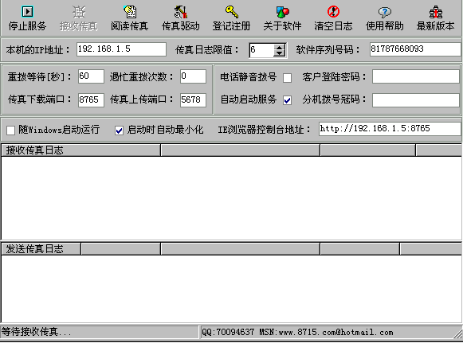The width and height of the screenshot is (463, 343).
Task: Check 最新版本 latest version icon
Action: (436, 12)
